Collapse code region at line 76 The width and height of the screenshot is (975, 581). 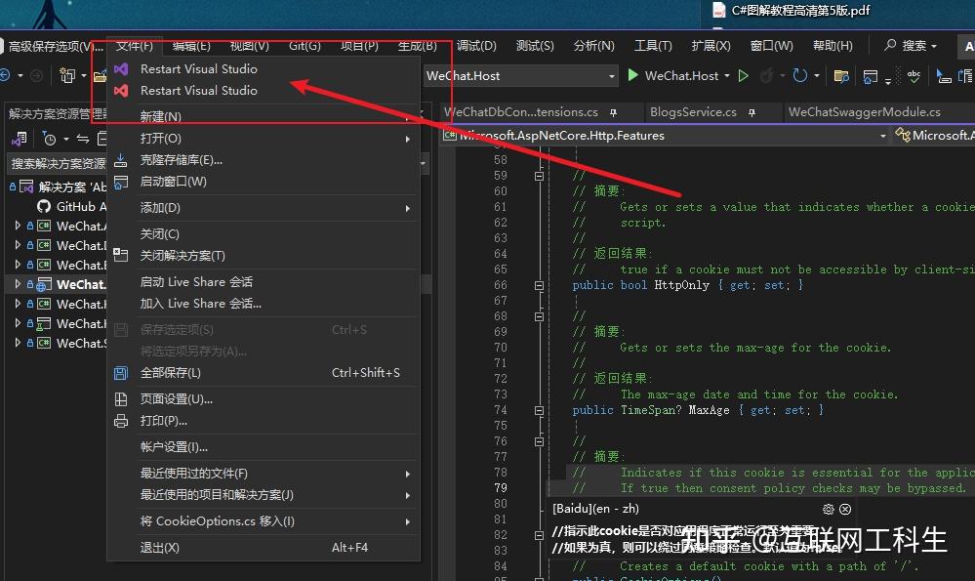point(539,441)
